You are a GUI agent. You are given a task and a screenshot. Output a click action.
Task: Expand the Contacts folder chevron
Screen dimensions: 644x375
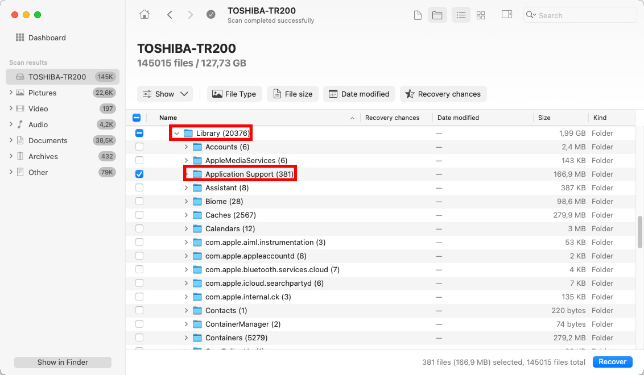(186, 311)
